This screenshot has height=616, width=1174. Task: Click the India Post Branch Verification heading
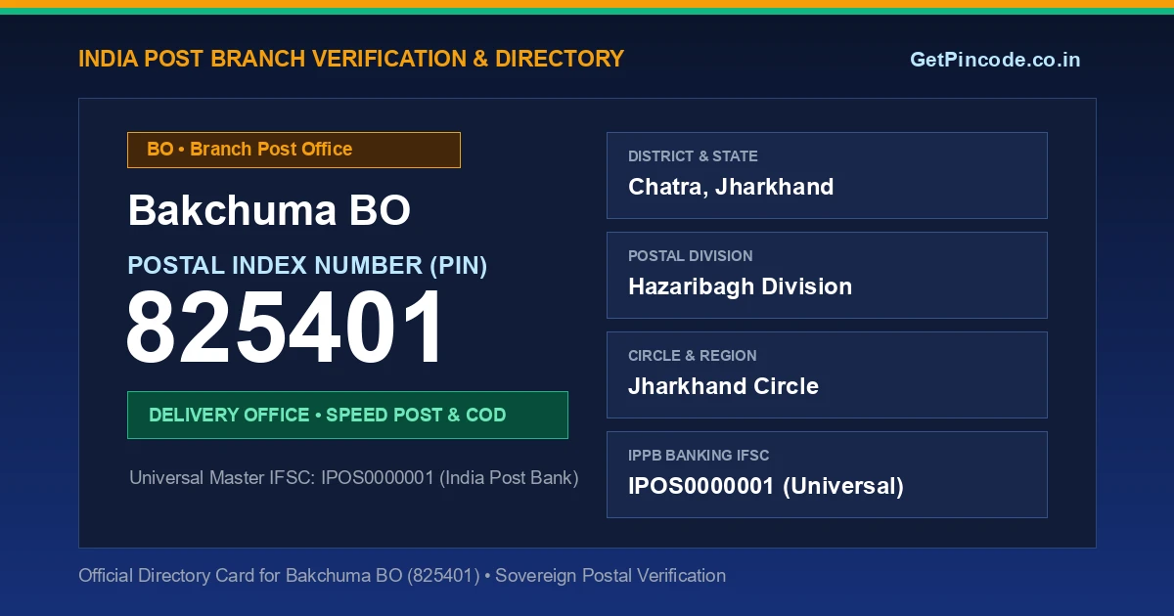click(x=351, y=59)
